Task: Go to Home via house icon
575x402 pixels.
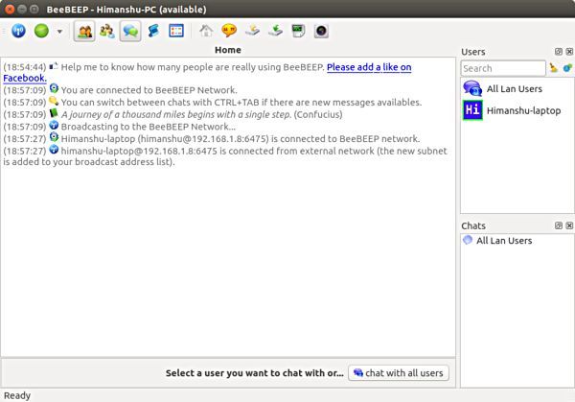Action: pos(206,31)
